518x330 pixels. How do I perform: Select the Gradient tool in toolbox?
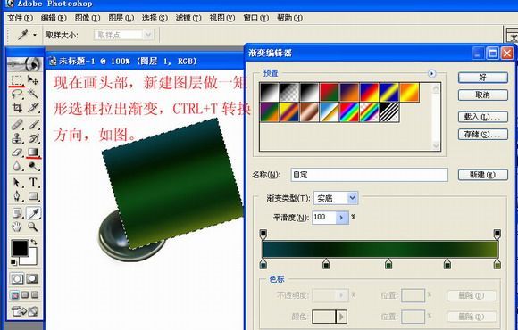click(33, 153)
